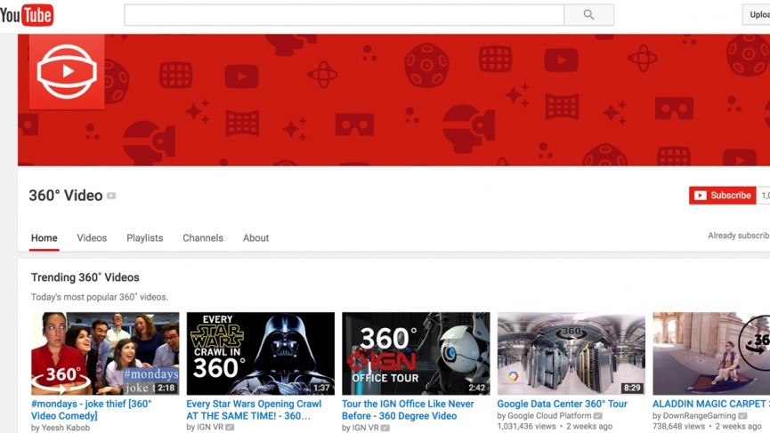
Task: Open the Aladdin Magic Carpet video thumbnail
Action: pyautogui.click(x=710, y=353)
